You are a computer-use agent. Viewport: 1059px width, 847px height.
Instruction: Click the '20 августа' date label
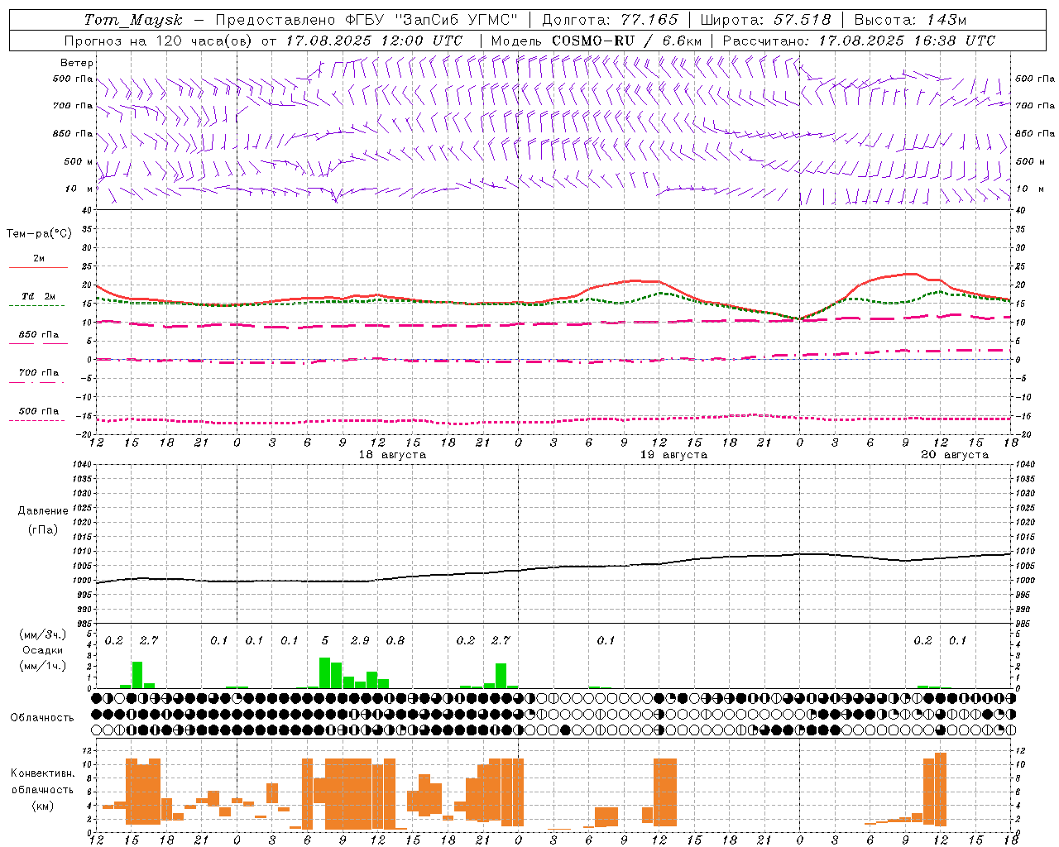(955, 455)
